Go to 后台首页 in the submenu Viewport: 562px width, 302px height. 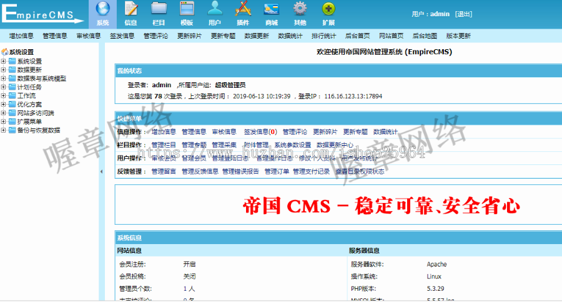click(357, 35)
